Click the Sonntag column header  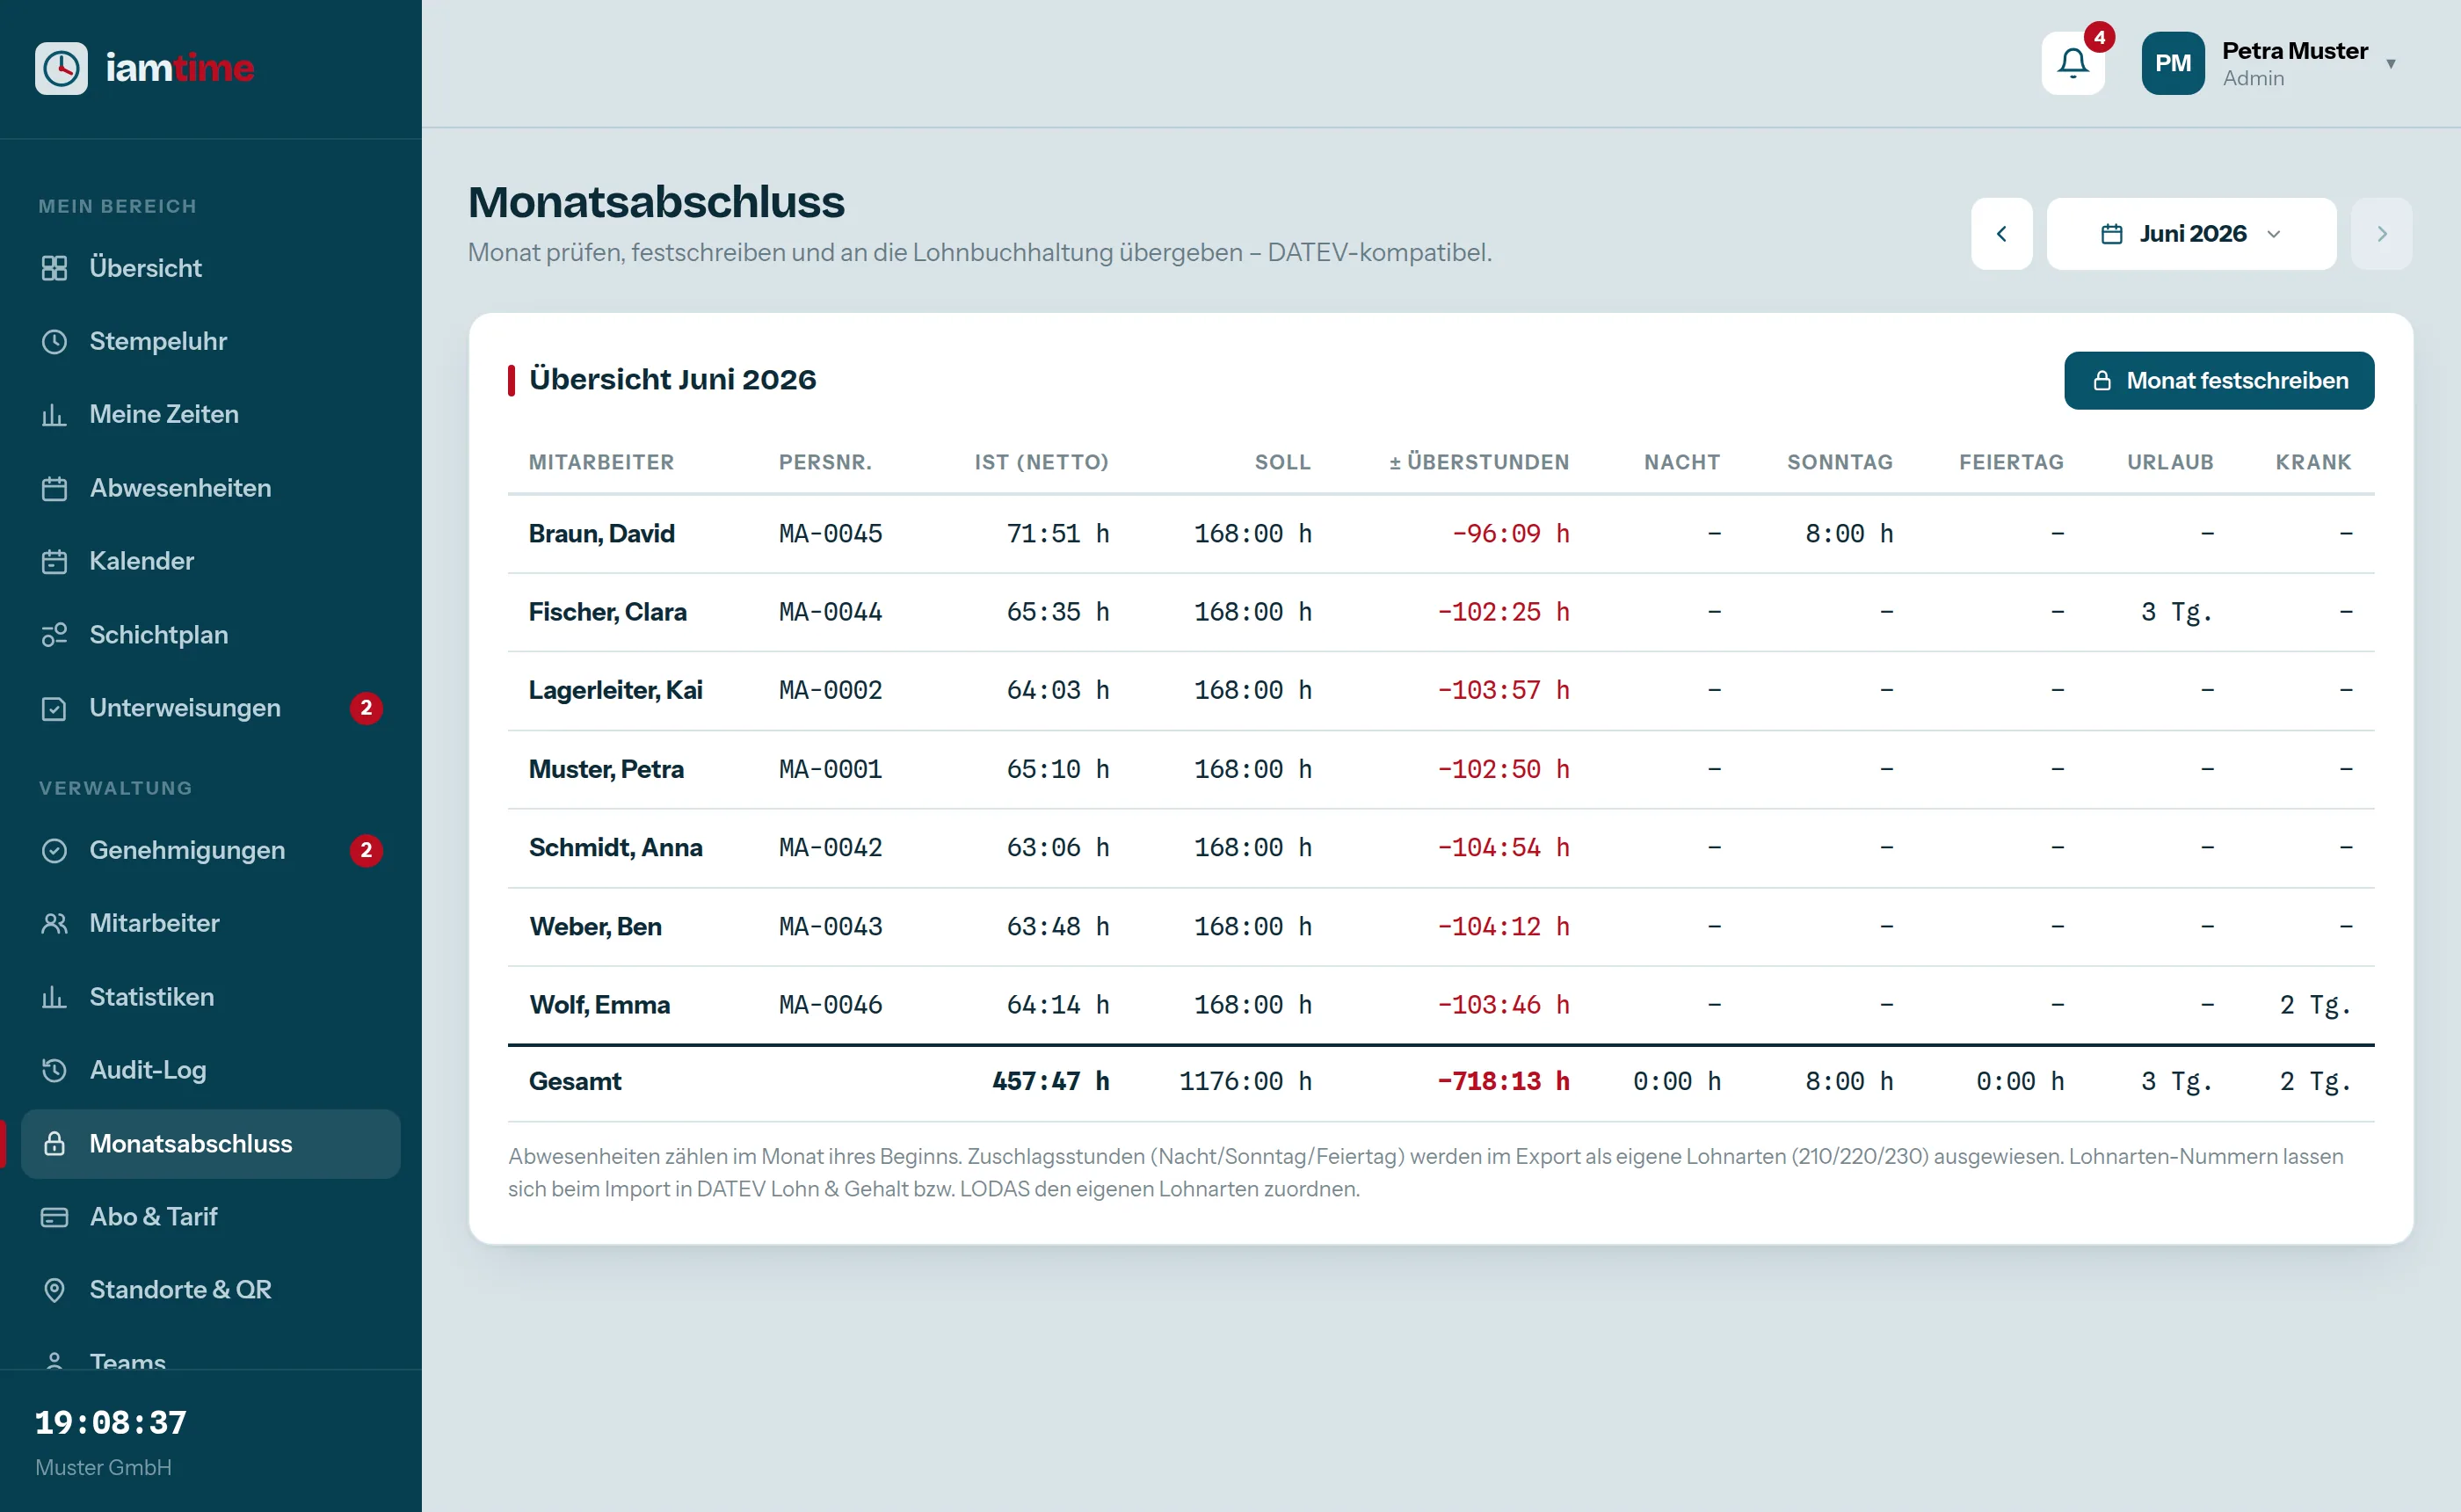point(1840,462)
